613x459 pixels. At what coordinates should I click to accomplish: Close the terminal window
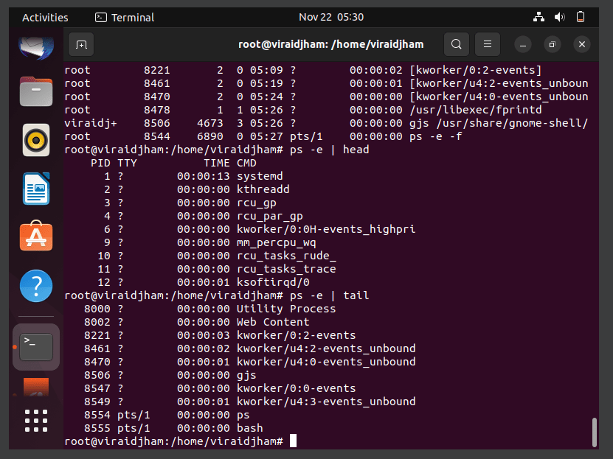[582, 44]
